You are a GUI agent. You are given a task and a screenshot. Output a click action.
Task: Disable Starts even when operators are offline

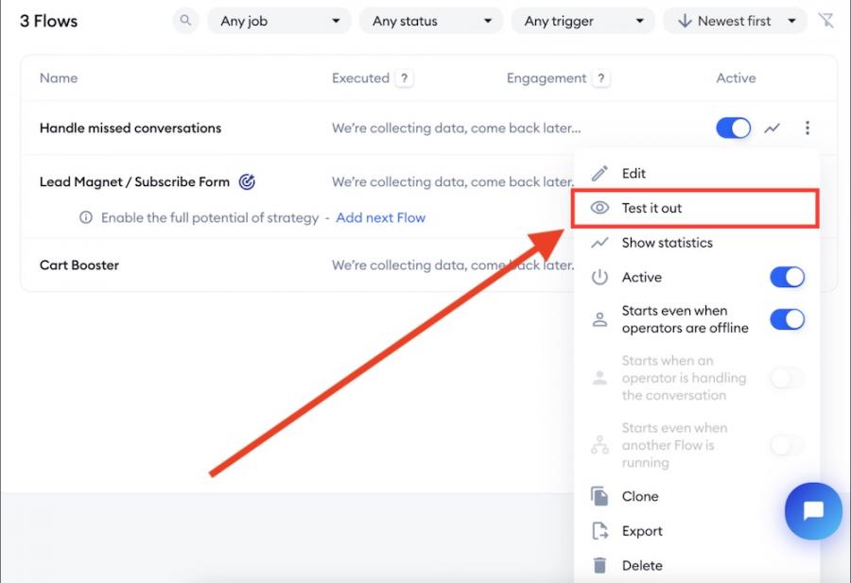(787, 319)
